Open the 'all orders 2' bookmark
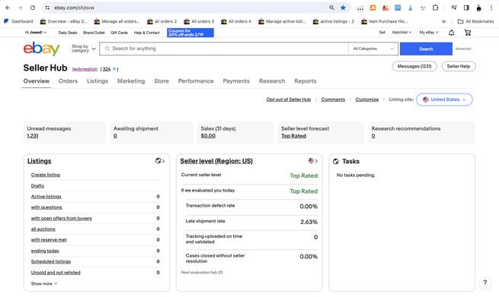 pyautogui.click(x=162, y=21)
